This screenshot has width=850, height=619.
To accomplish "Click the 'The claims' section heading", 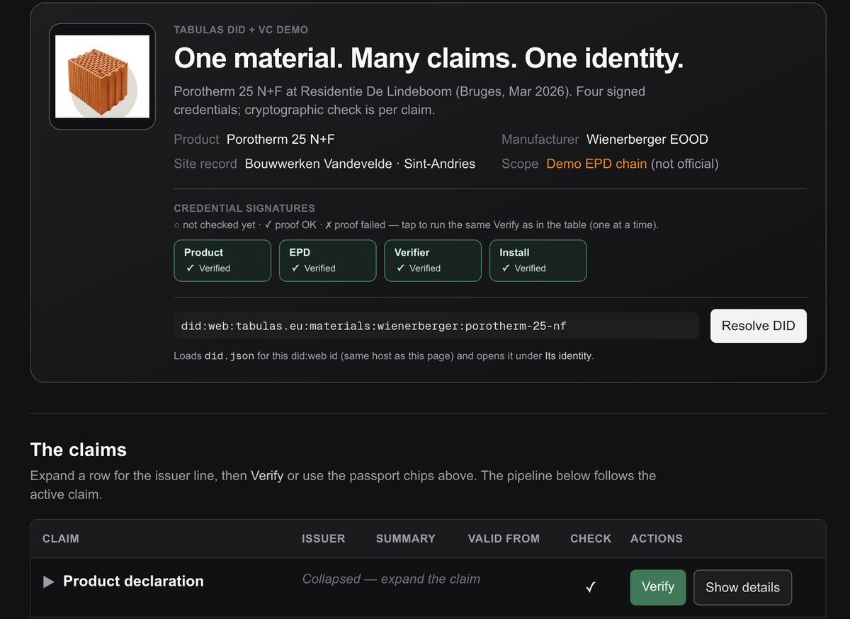I will tap(79, 450).
